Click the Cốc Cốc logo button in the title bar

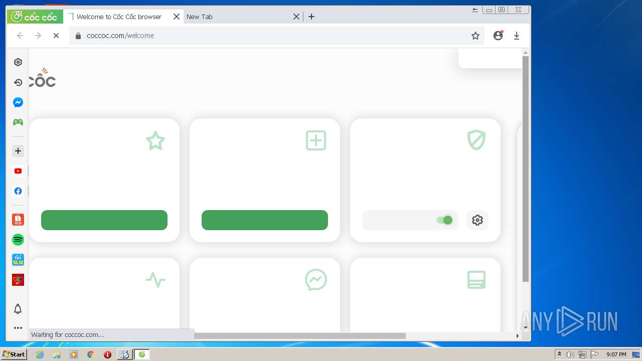(x=35, y=17)
